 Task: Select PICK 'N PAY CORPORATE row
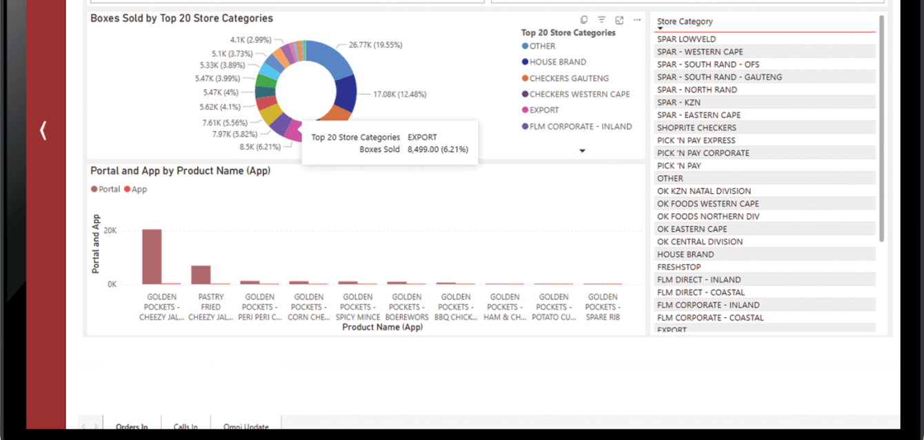pyautogui.click(x=765, y=153)
